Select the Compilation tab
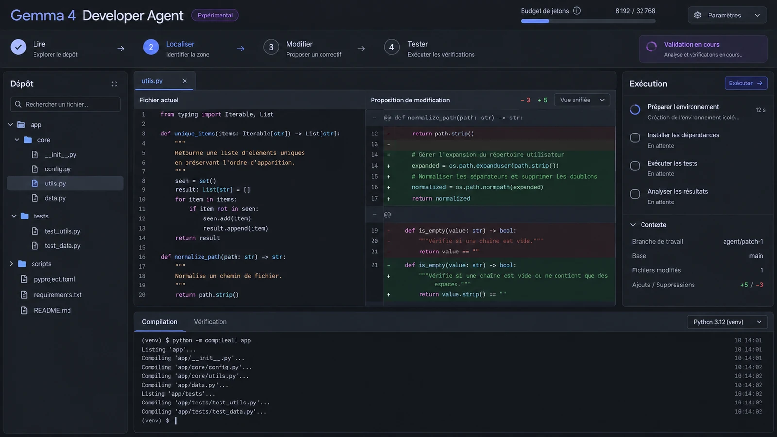This screenshot has height=437, width=777. (160, 322)
